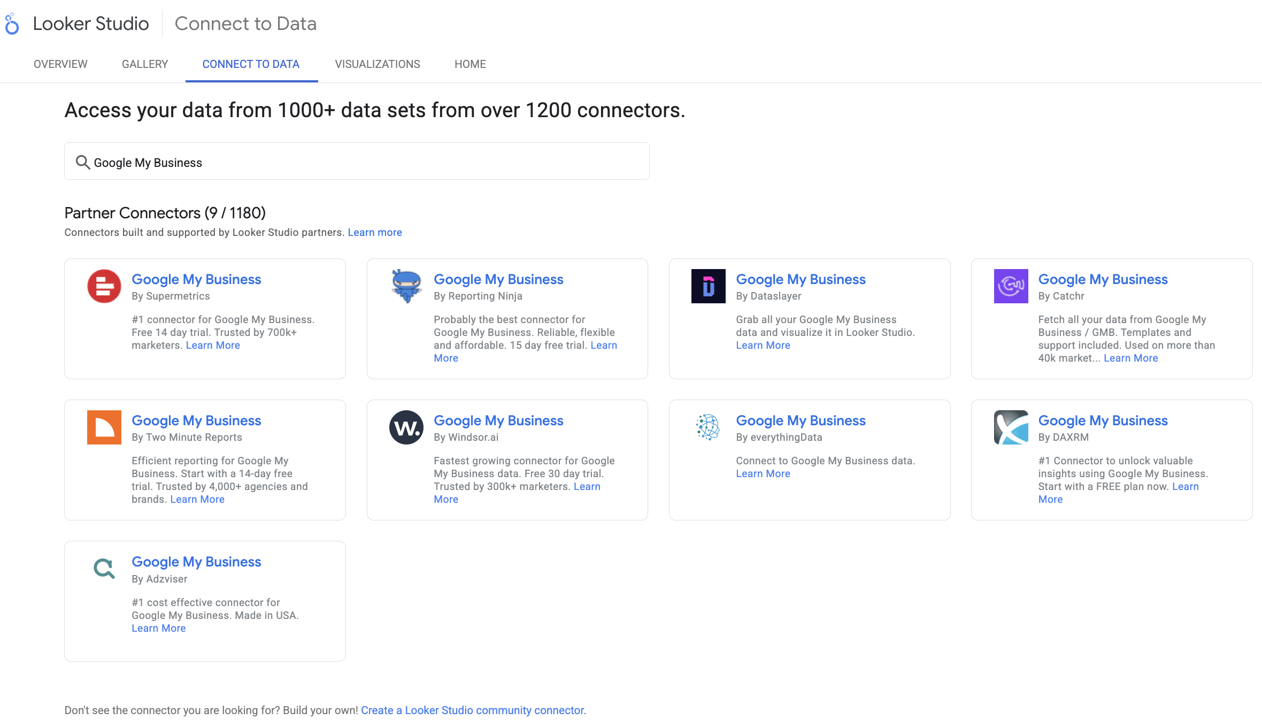Click Learn More in the Adzviser card

[159, 628]
